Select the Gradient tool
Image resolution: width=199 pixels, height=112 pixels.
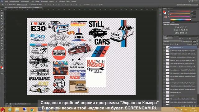[x=2, y=41]
